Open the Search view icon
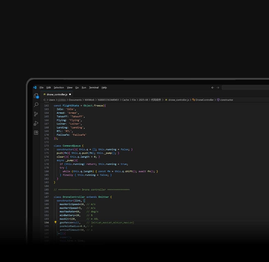 pos(36,105)
